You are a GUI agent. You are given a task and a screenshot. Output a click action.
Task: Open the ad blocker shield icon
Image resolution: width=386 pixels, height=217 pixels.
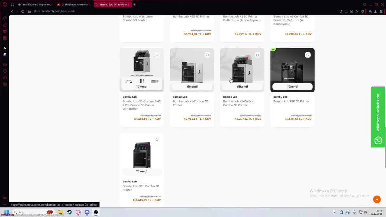351,11
